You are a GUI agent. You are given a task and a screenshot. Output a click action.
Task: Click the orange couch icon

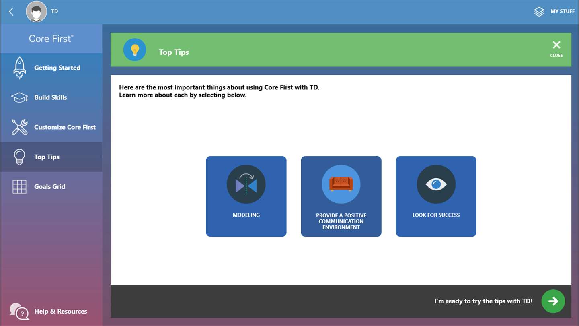pos(341,184)
